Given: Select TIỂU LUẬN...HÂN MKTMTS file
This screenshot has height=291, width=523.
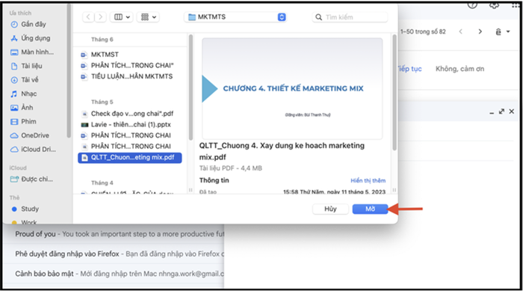Looking at the screenshot, I should pos(127,76).
